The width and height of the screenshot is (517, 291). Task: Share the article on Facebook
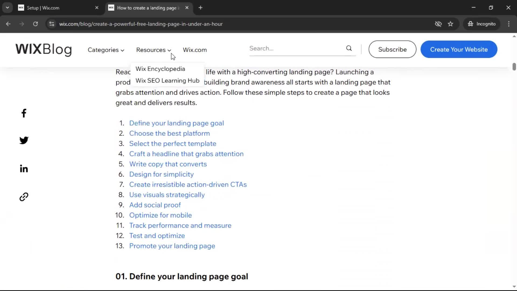pyautogui.click(x=24, y=113)
